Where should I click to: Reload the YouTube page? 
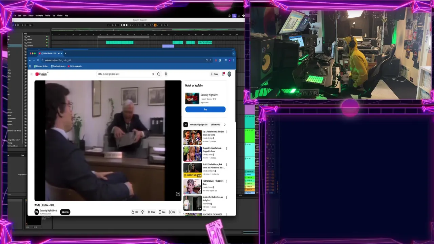[38, 60]
